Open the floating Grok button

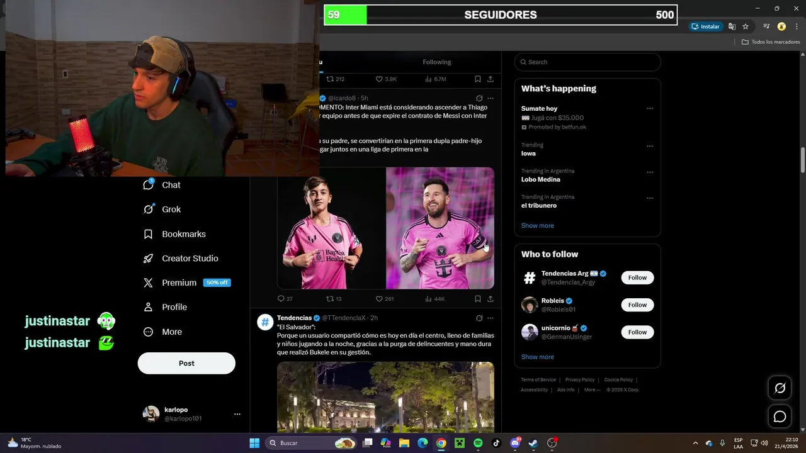coord(780,388)
